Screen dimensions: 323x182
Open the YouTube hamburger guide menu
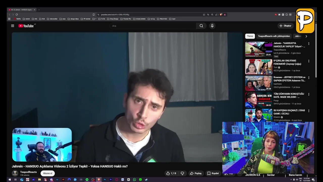point(13,26)
